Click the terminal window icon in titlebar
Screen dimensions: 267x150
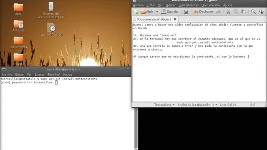pos(3,69)
